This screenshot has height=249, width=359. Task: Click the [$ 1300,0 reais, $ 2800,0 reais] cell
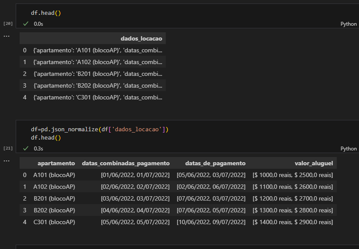pyautogui.click(x=293, y=210)
